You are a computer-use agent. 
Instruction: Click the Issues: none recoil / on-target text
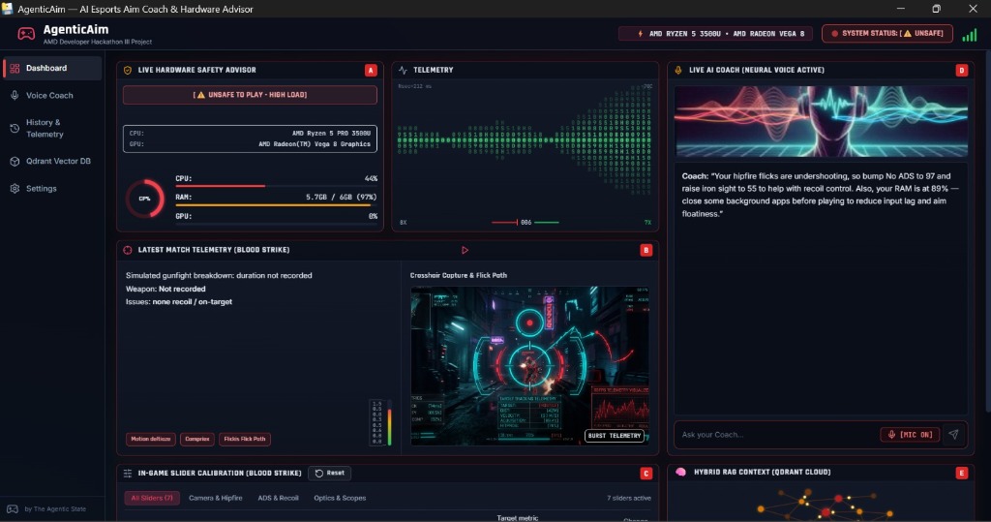(179, 302)
